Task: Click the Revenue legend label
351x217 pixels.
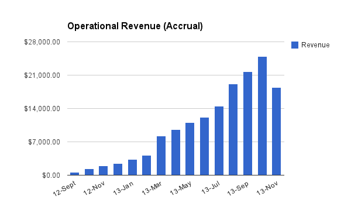Action: (315, 45)
